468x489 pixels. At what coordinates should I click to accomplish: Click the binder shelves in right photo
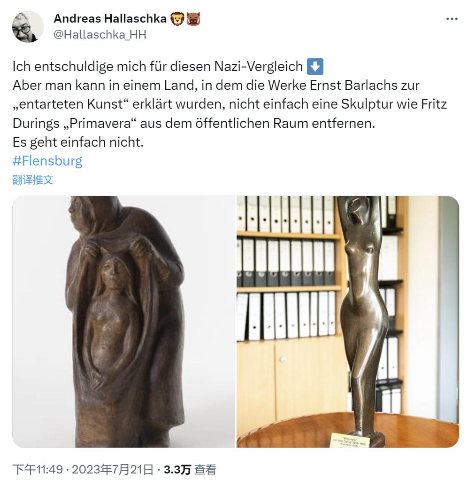286,268
